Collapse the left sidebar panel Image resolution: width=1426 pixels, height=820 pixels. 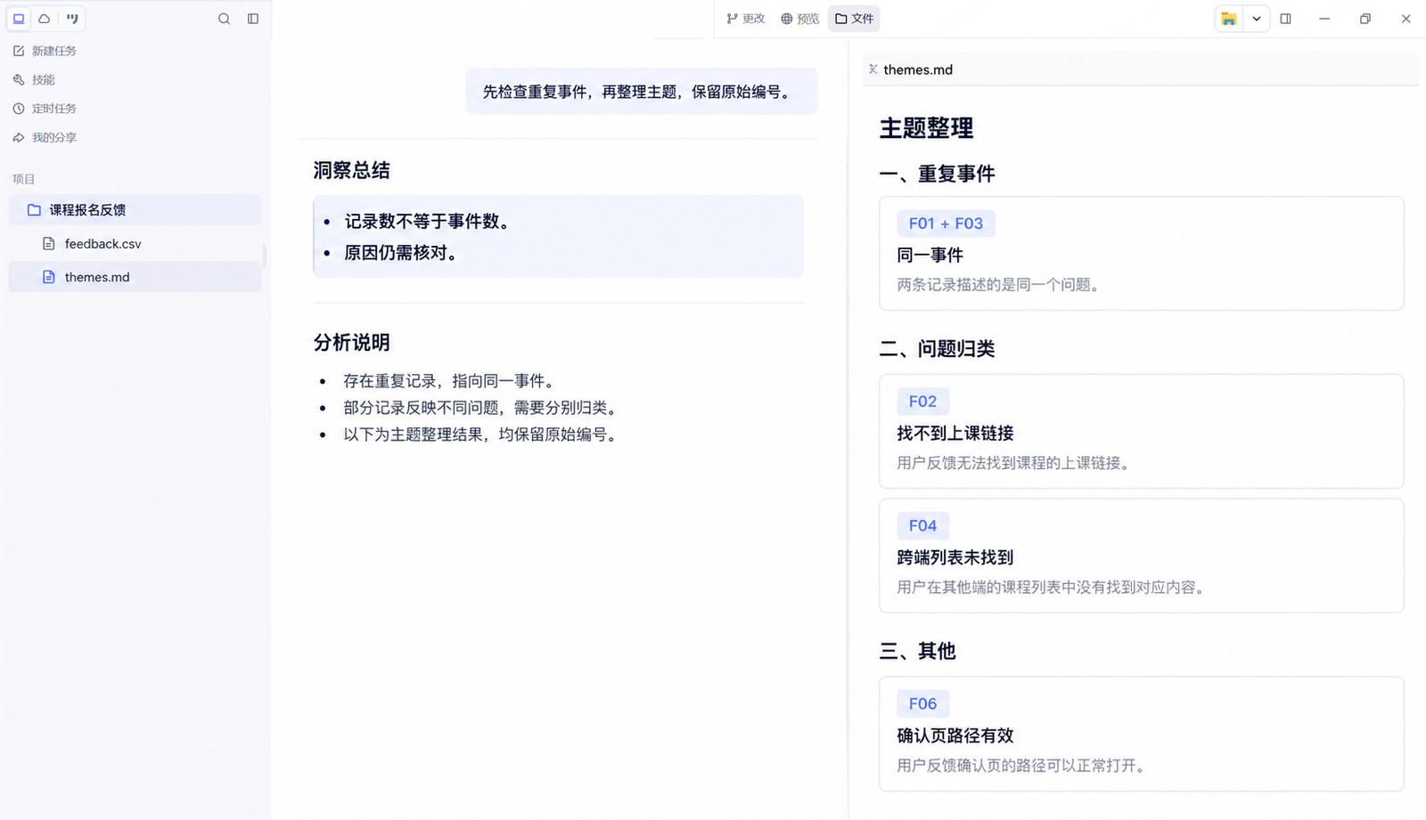point(253,19)
